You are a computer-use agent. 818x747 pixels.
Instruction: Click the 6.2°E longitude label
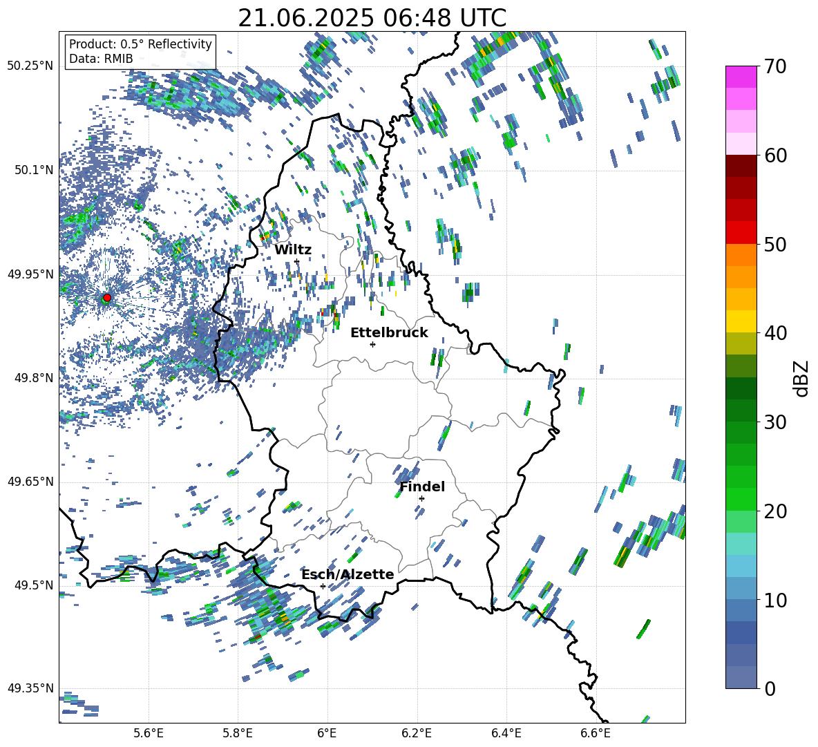[417, 733]
